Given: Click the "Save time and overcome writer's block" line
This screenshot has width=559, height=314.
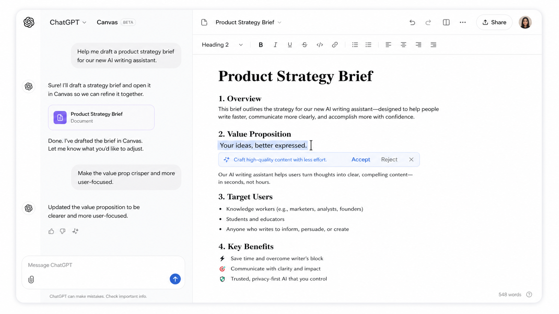Looking at the screenshot, I should point(277,258).
